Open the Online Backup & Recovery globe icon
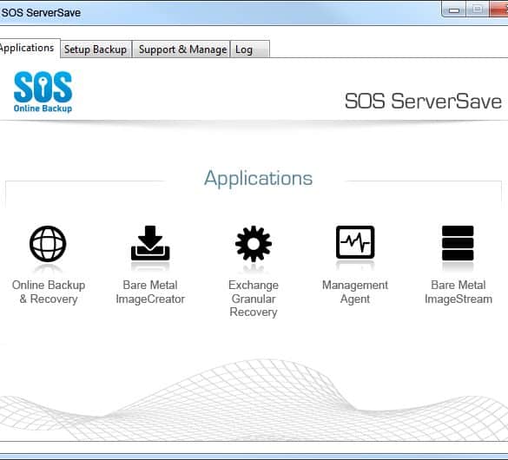This screenshot has height=460, width=508. (x=48, y=244)
